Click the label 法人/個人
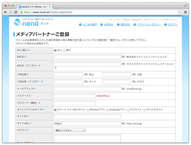 22,50
